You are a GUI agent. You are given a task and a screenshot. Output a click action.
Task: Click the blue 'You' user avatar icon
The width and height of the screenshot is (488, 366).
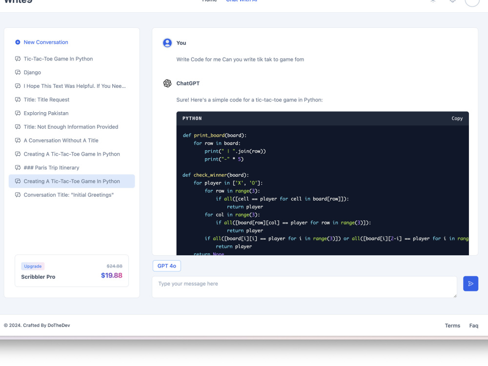[x=167, y=42]
